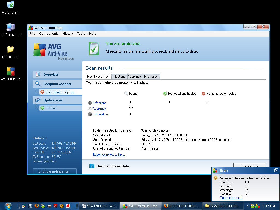This screenshot has height=210, width=280.
Task: Click the taskbar clock 1:15 PM
Action: pyautogui.click(x=269, y=206)
